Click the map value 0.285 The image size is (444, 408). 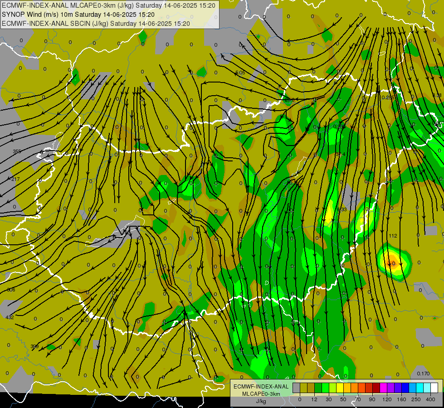tap(388, 97)
